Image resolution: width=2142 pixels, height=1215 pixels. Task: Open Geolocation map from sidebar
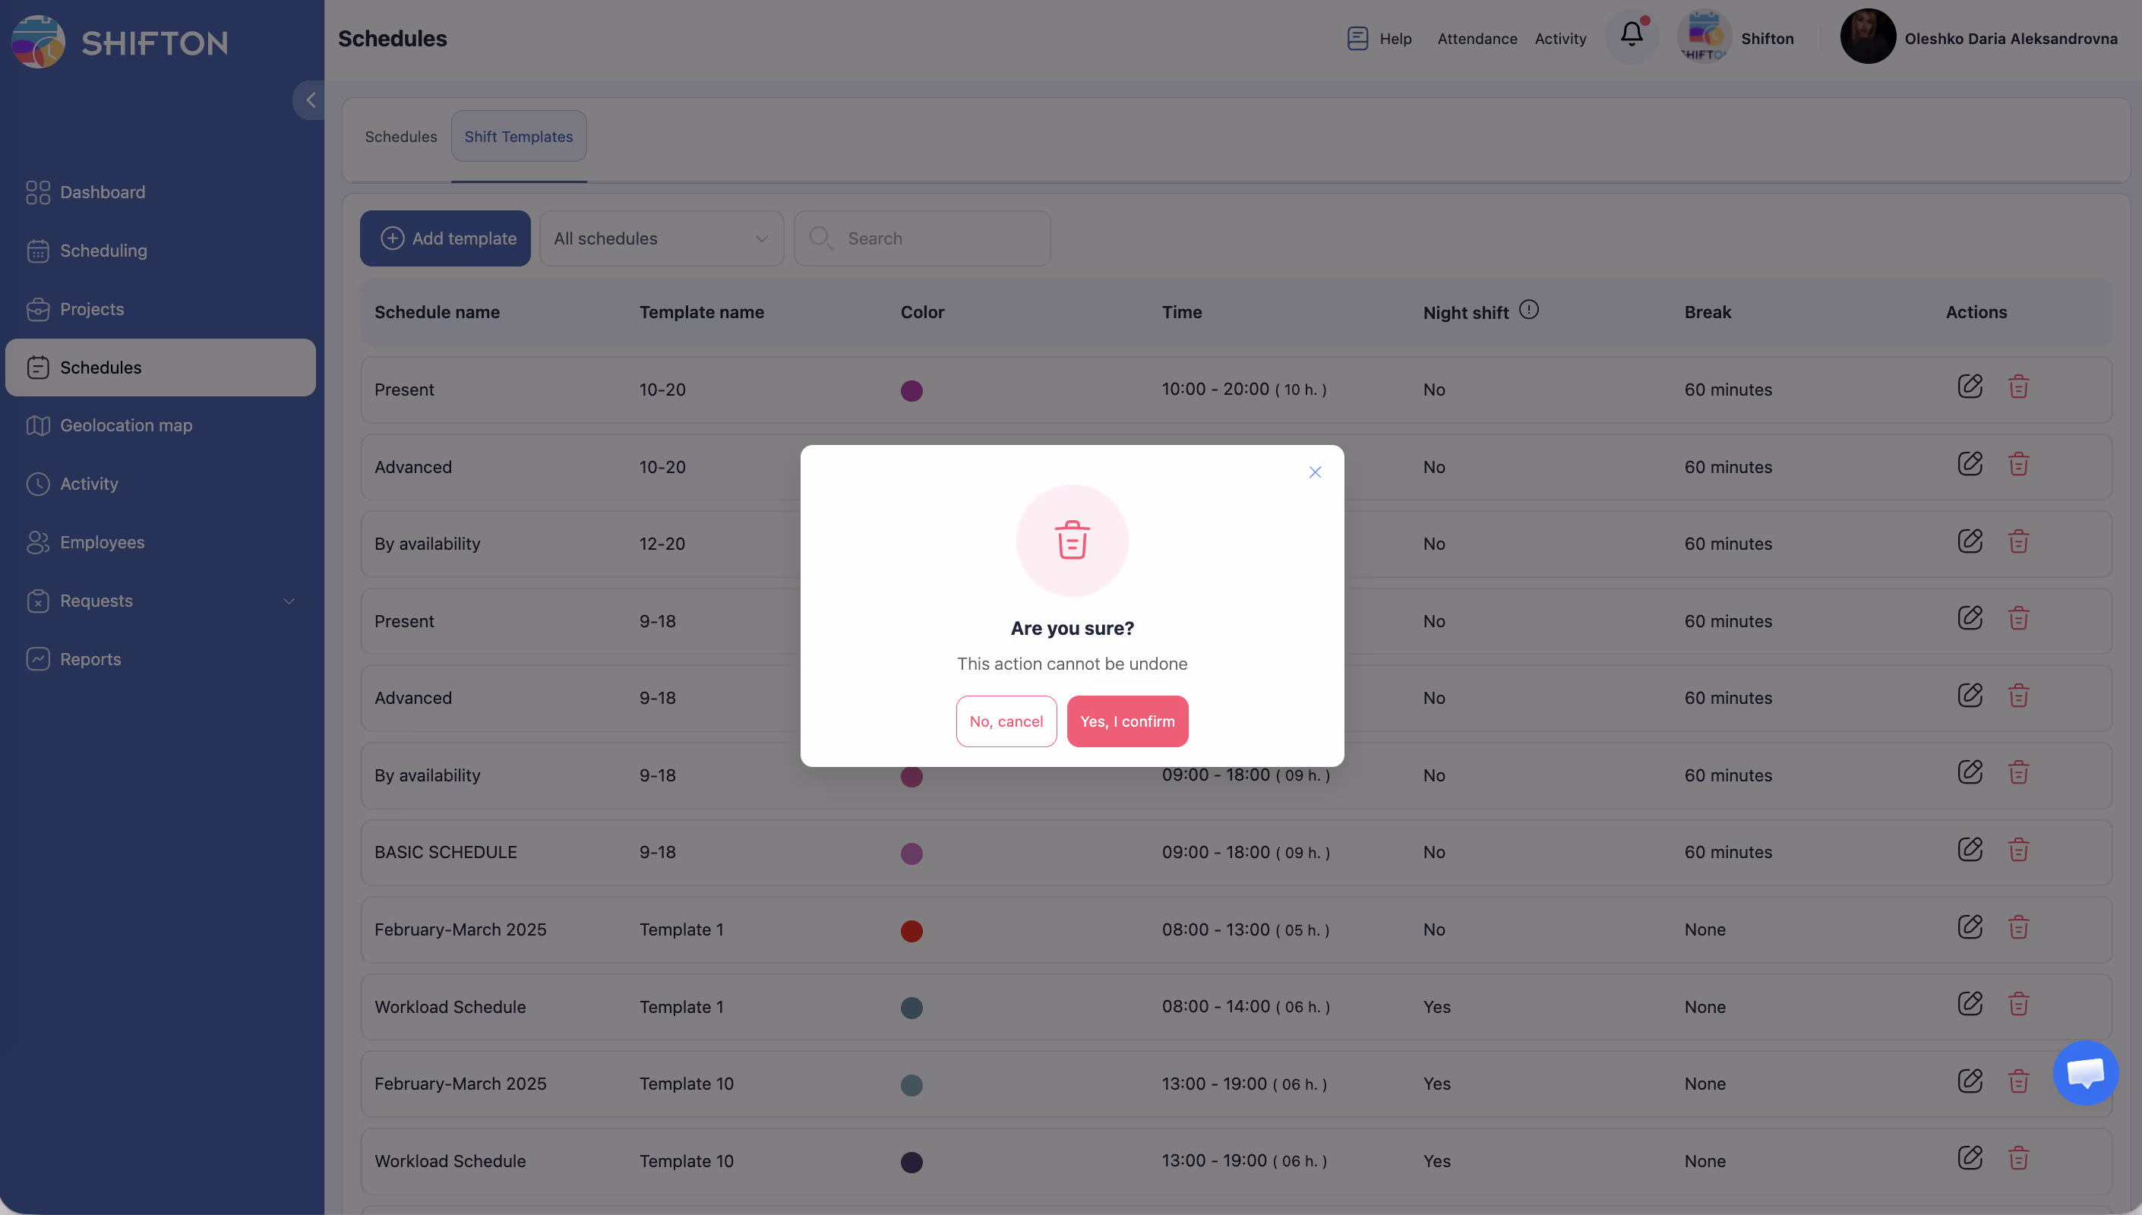(125, 425)
